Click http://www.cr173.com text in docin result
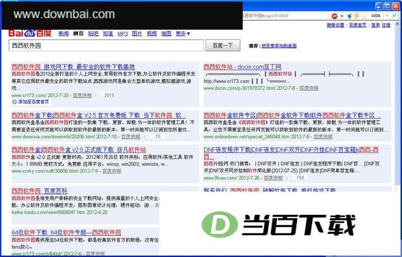 coord(227,81)
